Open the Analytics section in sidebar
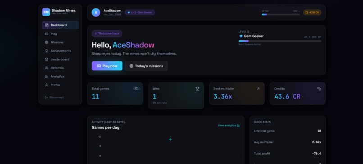Viewport: 363px width, 164px height. click(x=60, y=77)
